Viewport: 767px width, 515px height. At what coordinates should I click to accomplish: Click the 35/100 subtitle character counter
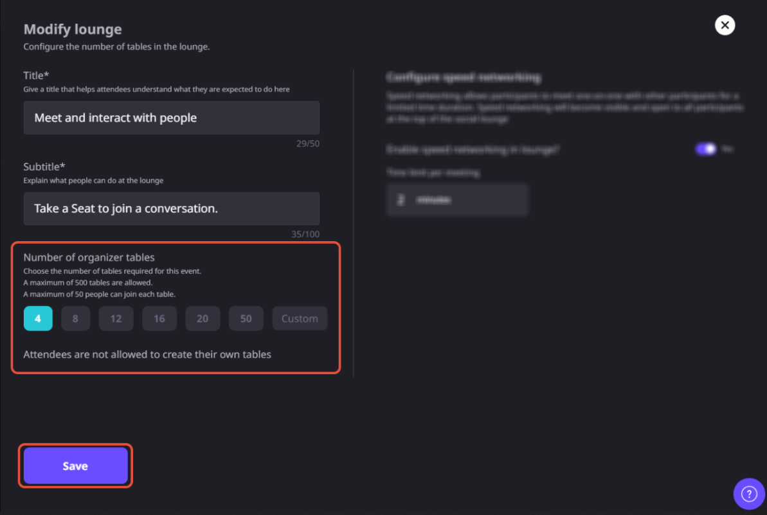point(305,234)
